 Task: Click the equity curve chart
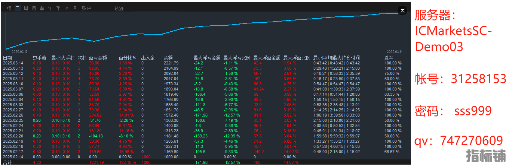(x=204, y=32)
